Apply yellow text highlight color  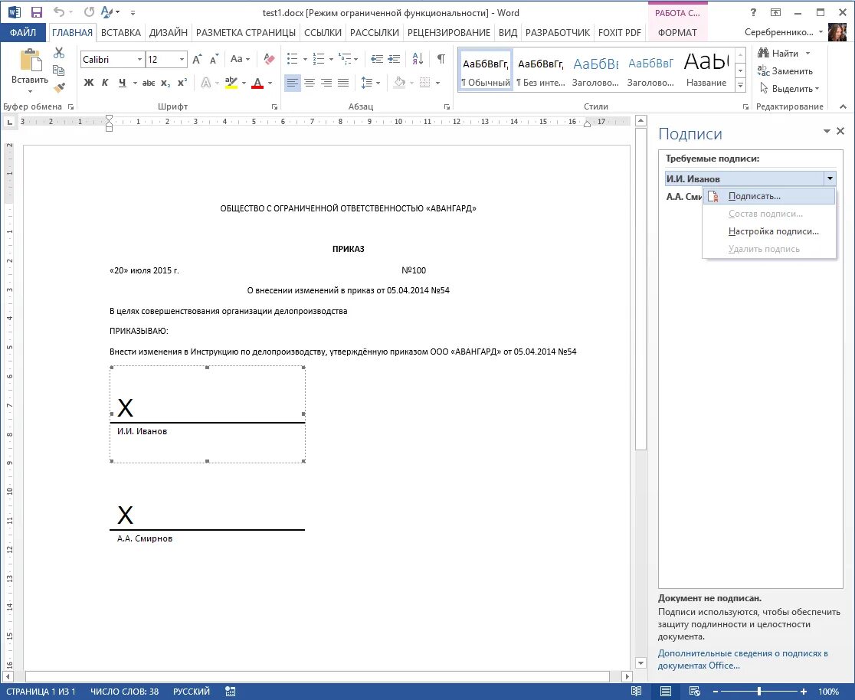pos(231,83)
